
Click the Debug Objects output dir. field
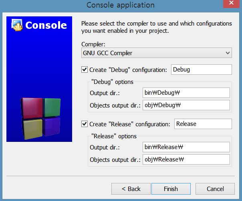coord(186,105)
